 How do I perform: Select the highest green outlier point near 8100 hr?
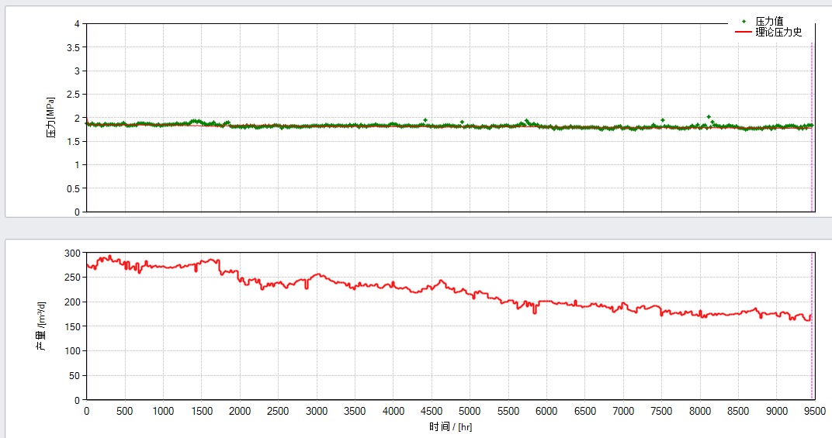tap(709, 117)
